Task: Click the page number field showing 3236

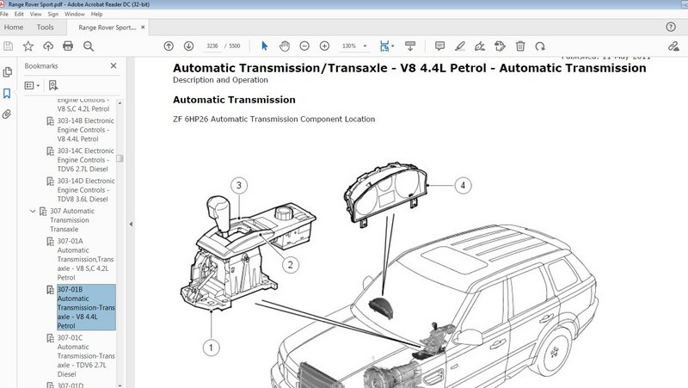Action: 212,46
